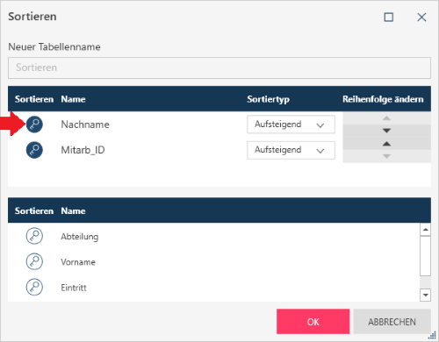Viewport: 439px width, 342px height.
Task: Toggle off the Mitarb_ID sort key
Action: [34, 150]
